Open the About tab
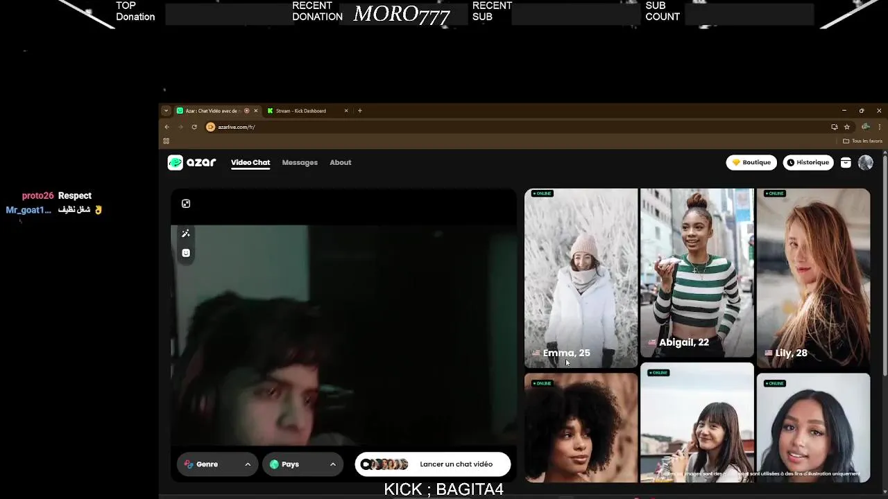 point(340,162)
